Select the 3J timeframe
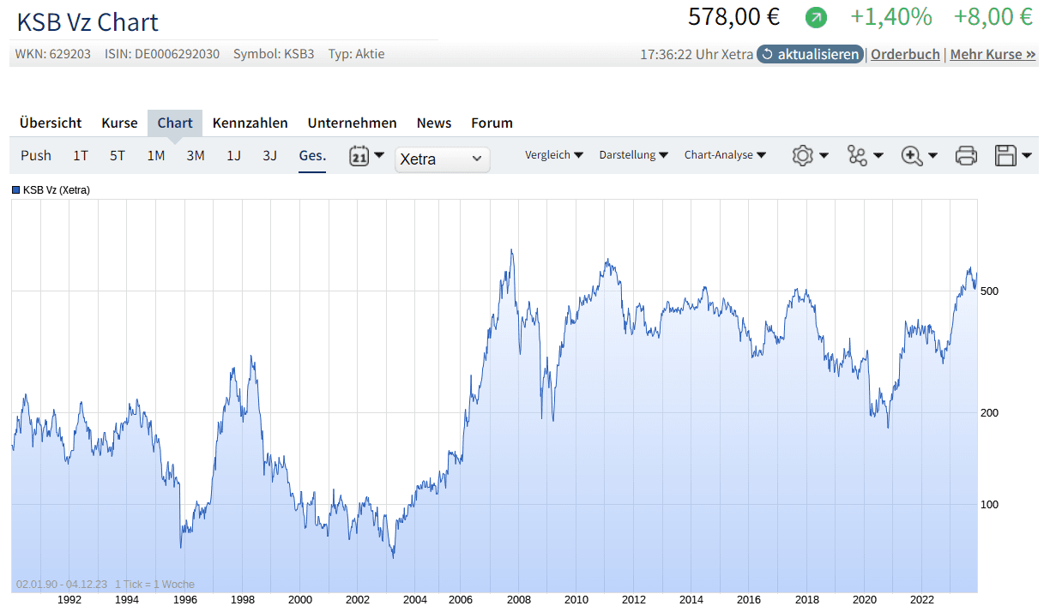Image resolution: width=1044 pixels, height=612 pixels. pos(270,155)
